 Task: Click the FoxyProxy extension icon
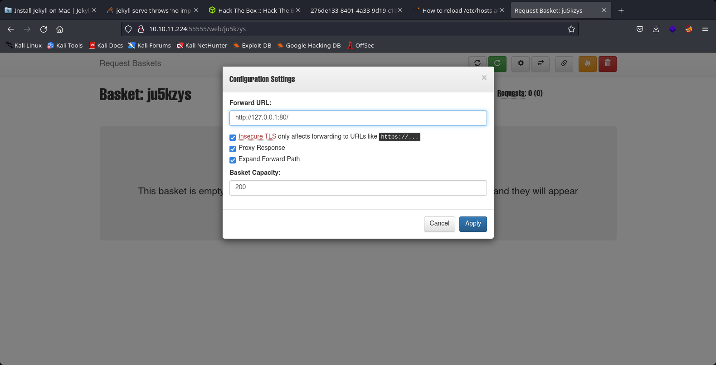click(689, 29)
